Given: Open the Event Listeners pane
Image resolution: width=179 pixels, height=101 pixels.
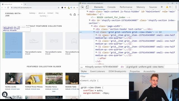Looking at the screenshot, I should tap(98, 71).
